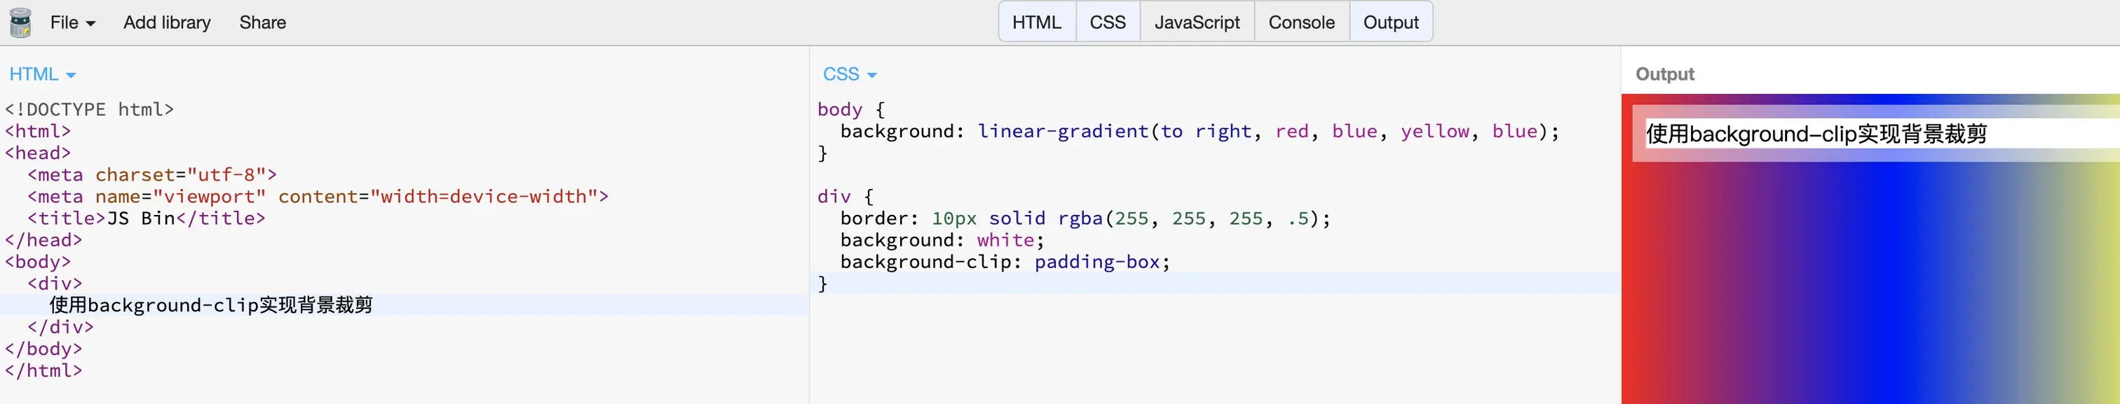The image size is (2120, 404).
Task: Show the Console panel
Action: (1301, 22)
